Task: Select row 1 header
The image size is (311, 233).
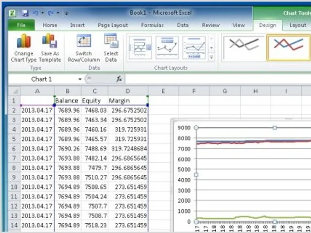Action: [14, 101]
